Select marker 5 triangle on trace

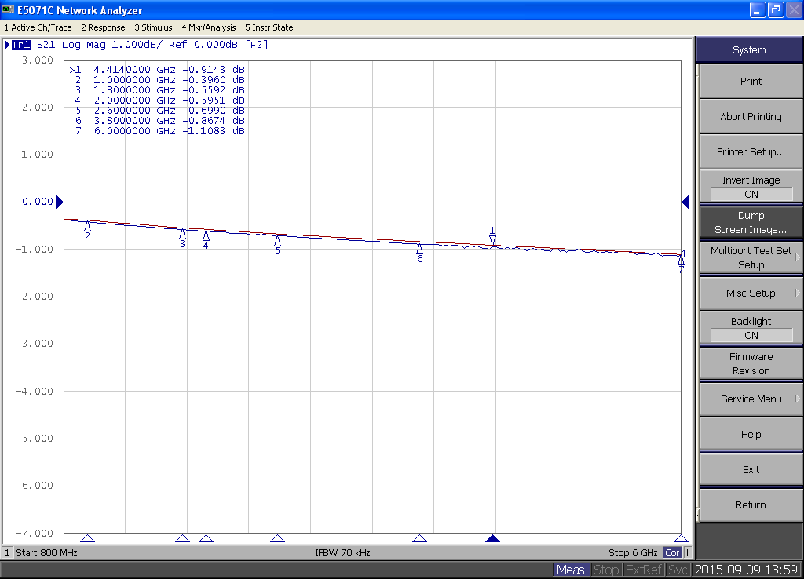tap(277, 242)
